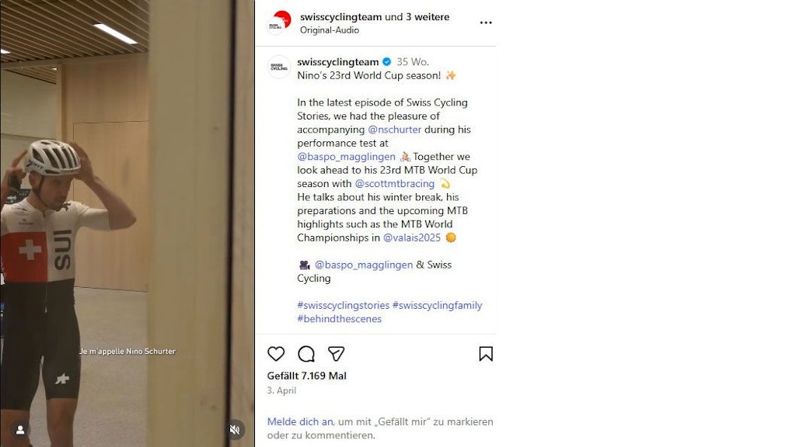Share the post using the paper plane icon
The height and width of the screenshot is (447, 796).
[336, 354]
